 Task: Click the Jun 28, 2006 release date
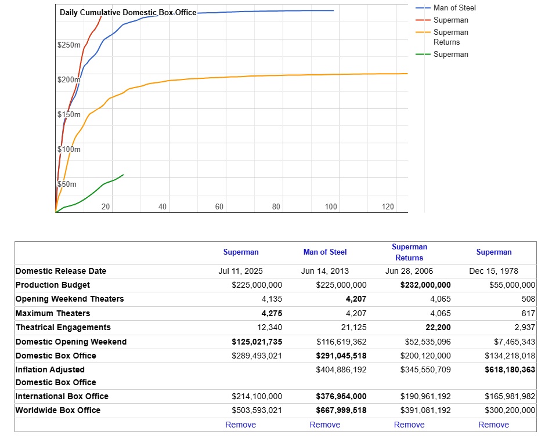tap(409, 271)
